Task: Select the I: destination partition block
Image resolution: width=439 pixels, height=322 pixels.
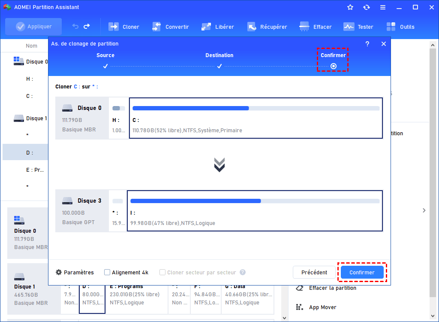Action: (x=255, y=211)
